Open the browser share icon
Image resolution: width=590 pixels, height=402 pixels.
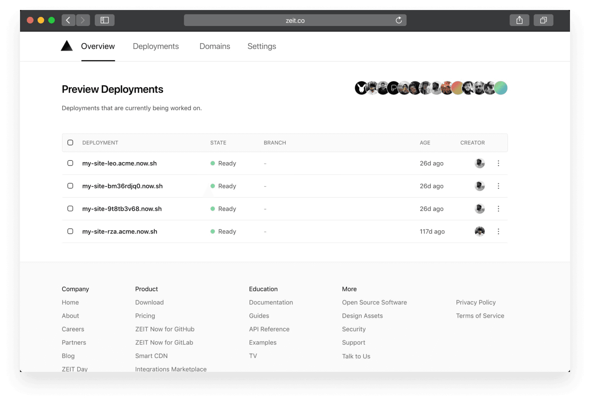click(x=519, y=20)
